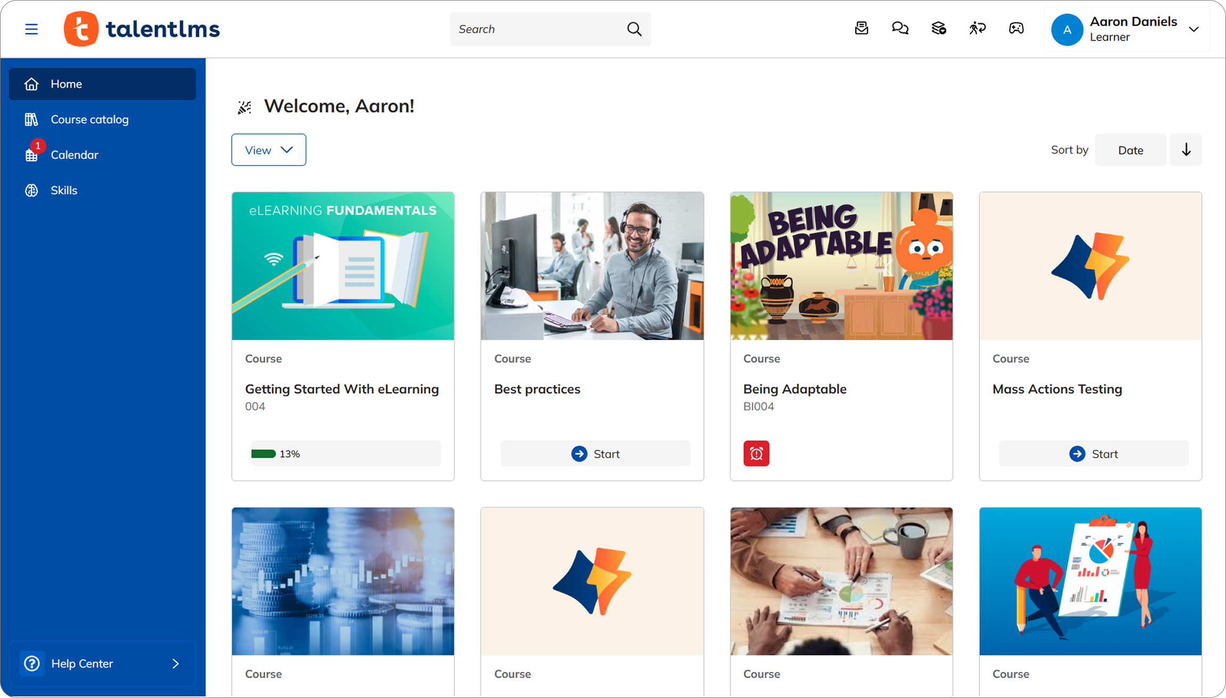Click the hamburger menu icon
This screenshot has width=1226, height=698.
31,29
